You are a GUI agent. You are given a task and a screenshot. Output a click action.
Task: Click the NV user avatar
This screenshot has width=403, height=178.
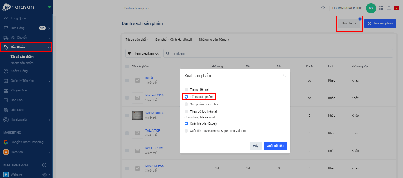[371, 8]
